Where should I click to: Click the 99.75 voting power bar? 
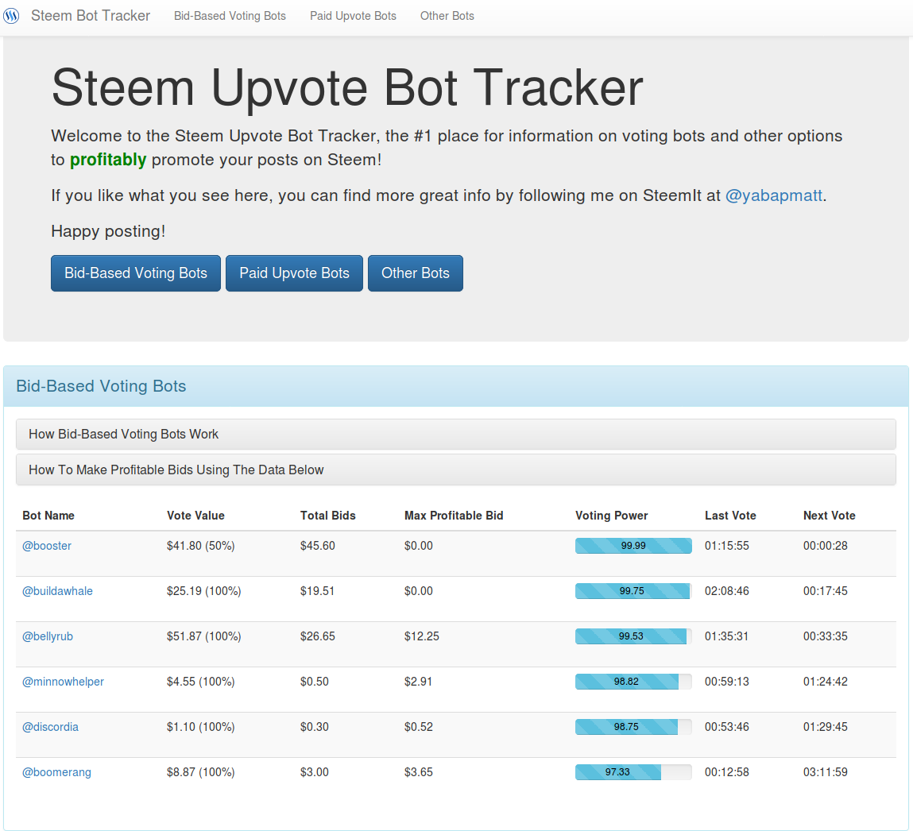pos(633,591)
